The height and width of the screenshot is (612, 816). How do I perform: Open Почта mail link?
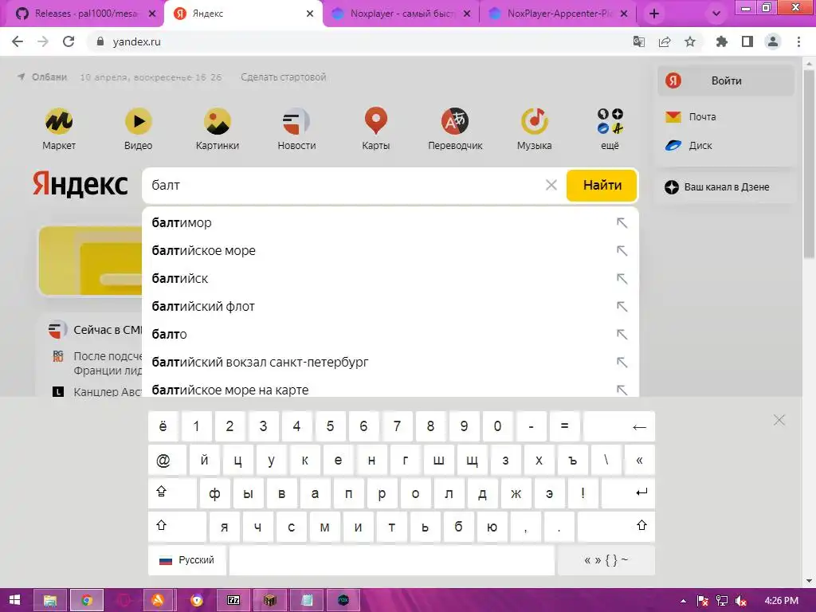click(x=691, y=116)
